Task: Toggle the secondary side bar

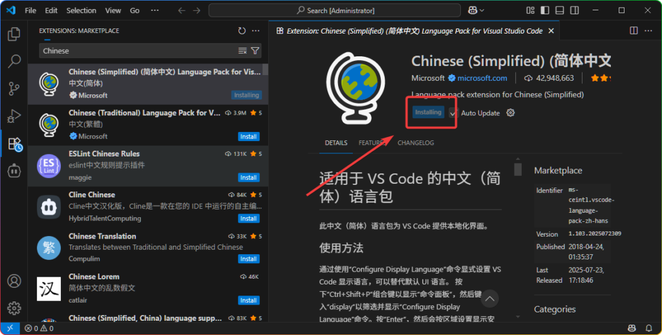Action: click(x=575, y=10)
